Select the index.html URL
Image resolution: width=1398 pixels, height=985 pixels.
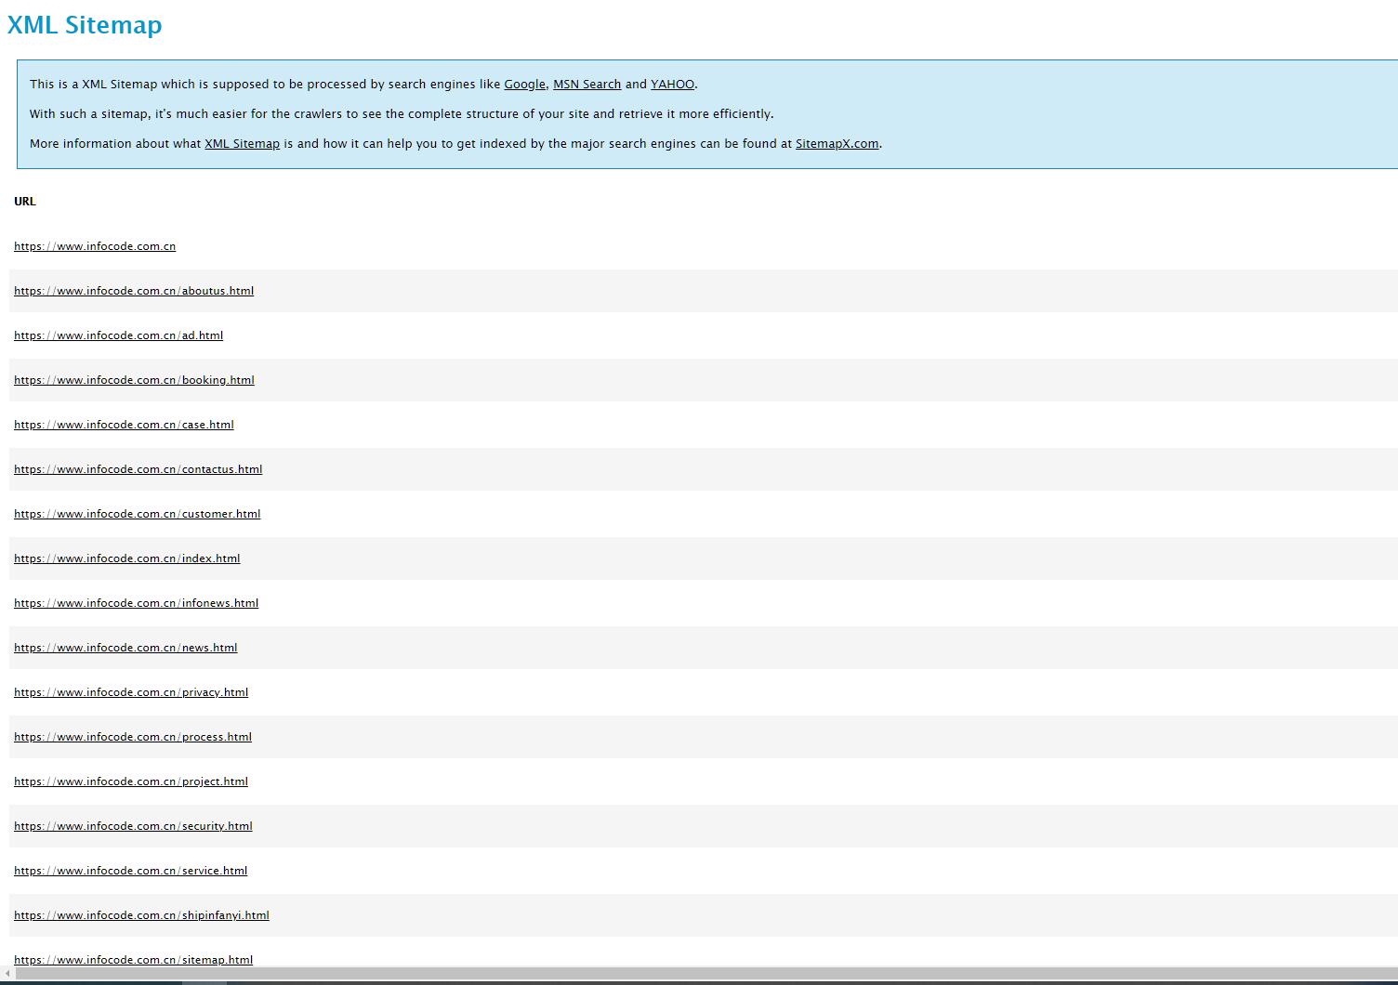(126, 558)
